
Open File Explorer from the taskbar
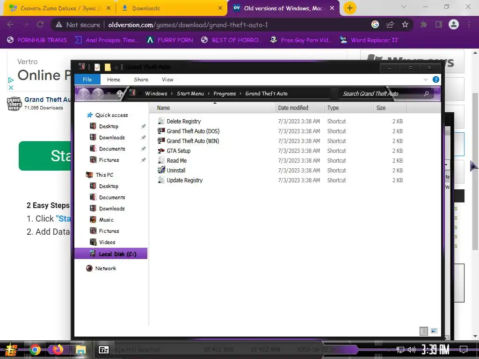click(x=80, y=350)
